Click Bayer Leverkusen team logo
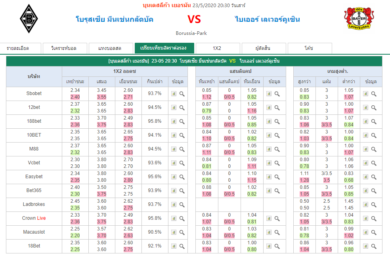Screen dimensions: 390x257 point(359,19)
